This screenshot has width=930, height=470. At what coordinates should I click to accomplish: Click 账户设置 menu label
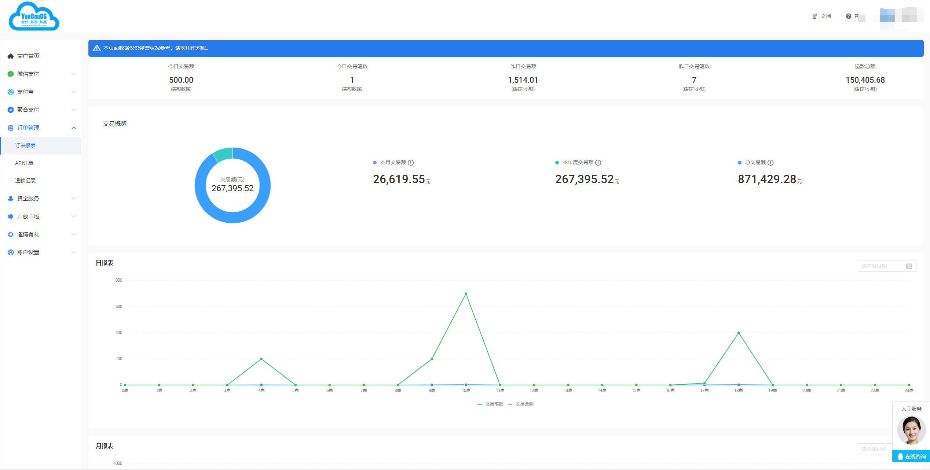[x=28, y=252]
